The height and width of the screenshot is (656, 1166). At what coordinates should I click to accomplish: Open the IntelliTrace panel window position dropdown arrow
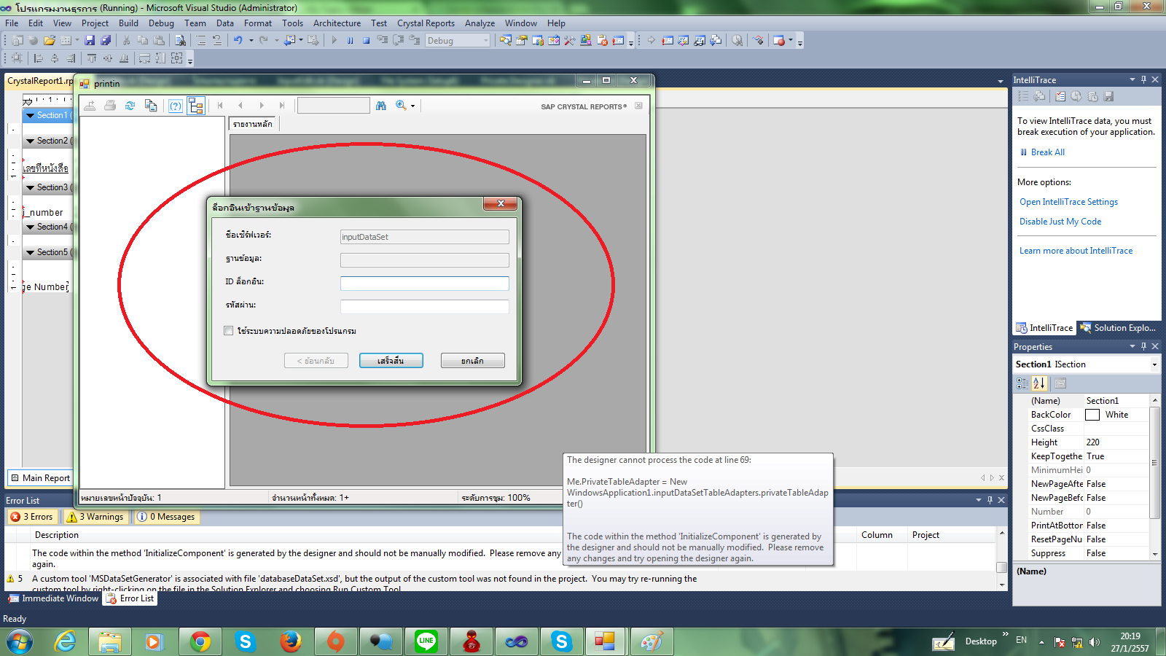click(x=1132, y=79)
